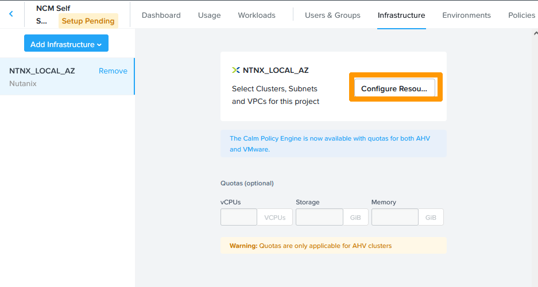Click the Calm Policy Engine info banner
Image resolution: width=538 pixels, height=287 pixels.
pos(333,143)
